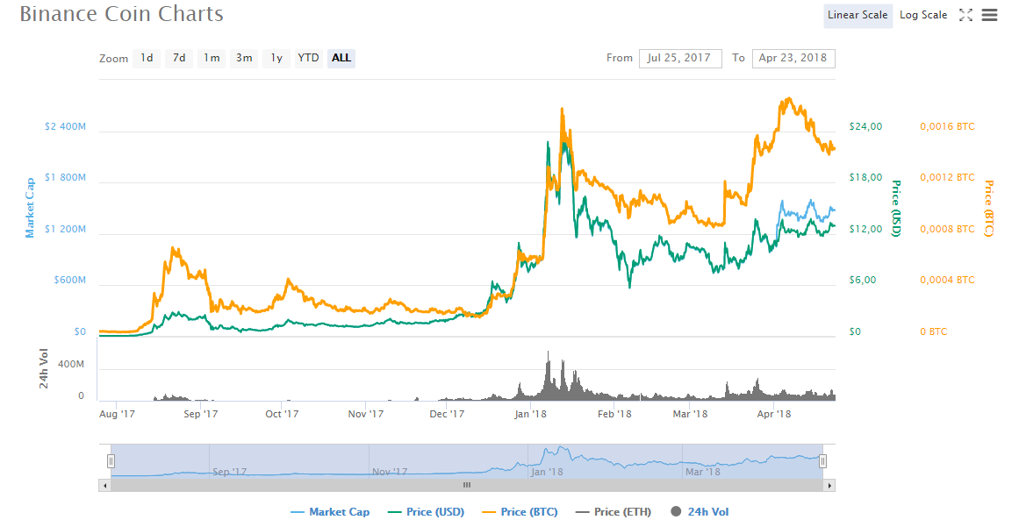Toggle Price (BTC) series in legend

(x=520, y=512)
